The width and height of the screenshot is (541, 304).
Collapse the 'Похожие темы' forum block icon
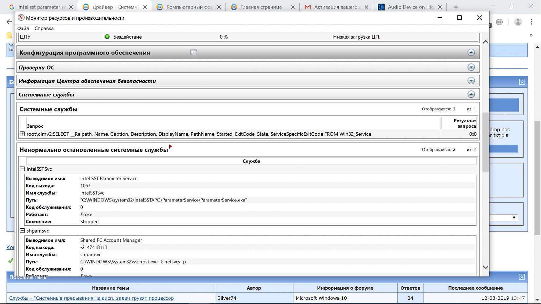coord(522,277)
